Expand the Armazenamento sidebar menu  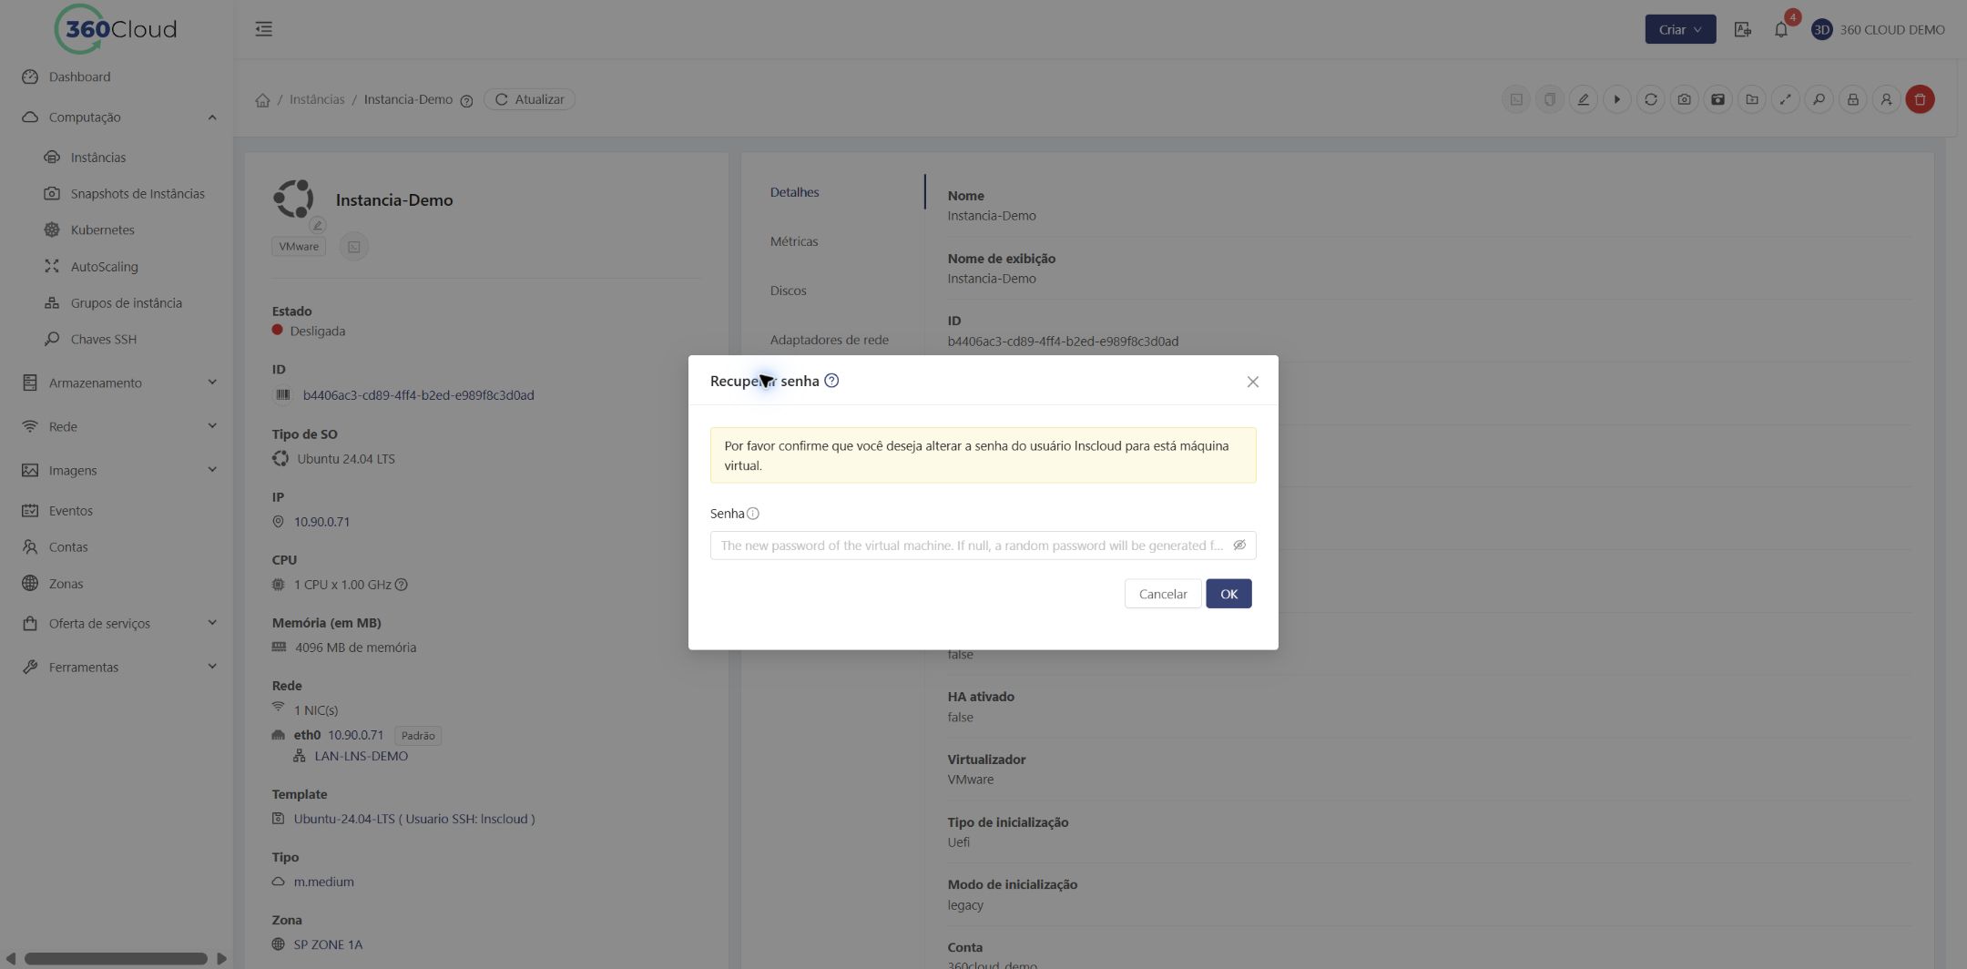(118, 382)
